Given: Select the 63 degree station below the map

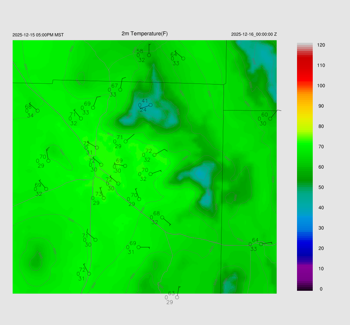Looking at the screenshot, I should 177,297.
